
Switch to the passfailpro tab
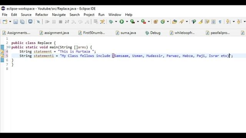[218, 33]
